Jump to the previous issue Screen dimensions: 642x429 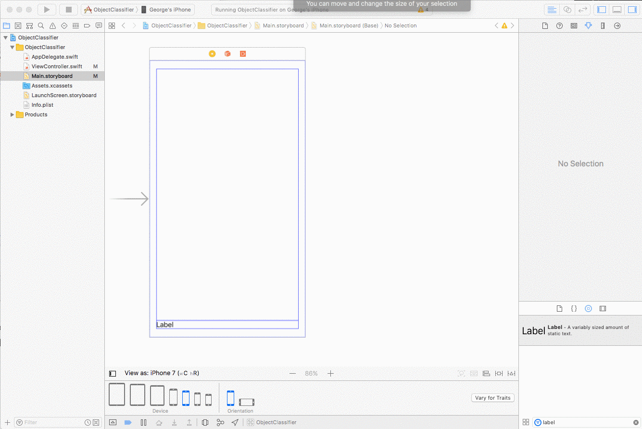point(496,25)
